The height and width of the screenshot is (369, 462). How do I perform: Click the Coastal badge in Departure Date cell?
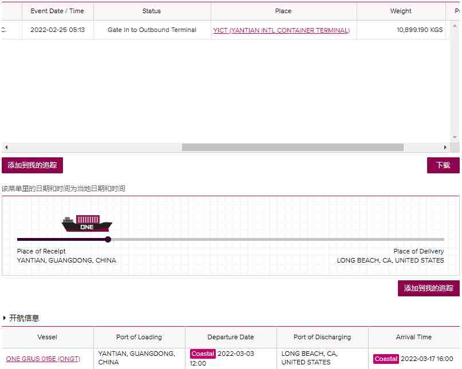[203, 354]
